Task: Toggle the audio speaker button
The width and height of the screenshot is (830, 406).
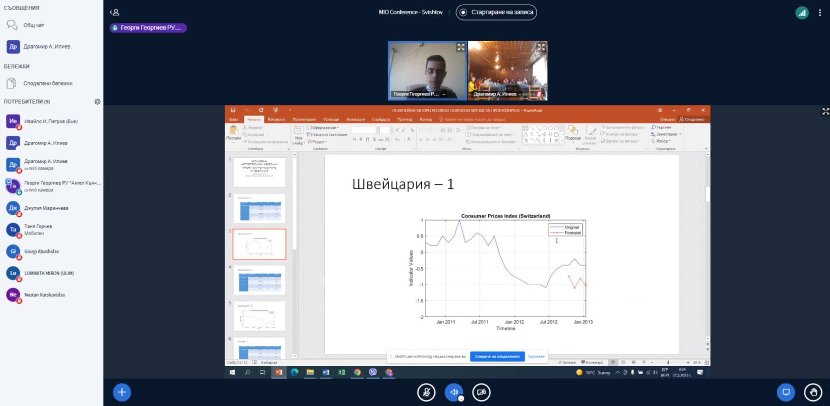Action: [454, 392]
